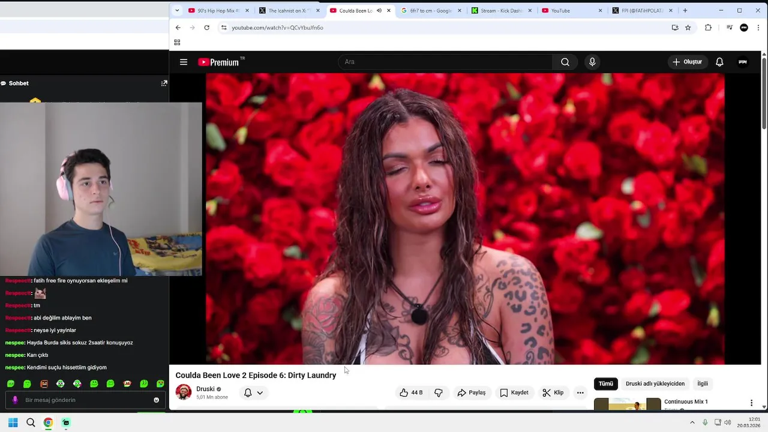Open media controls icon in Chrome toolbar
768x432 pixels.
[730, 28]
